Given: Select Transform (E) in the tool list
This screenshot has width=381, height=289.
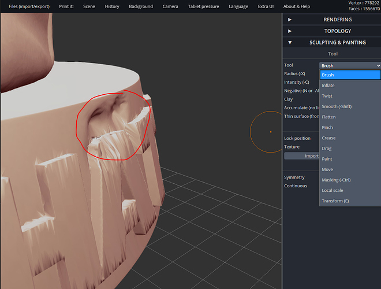Looking at the screenshot, I should (335, 201).
